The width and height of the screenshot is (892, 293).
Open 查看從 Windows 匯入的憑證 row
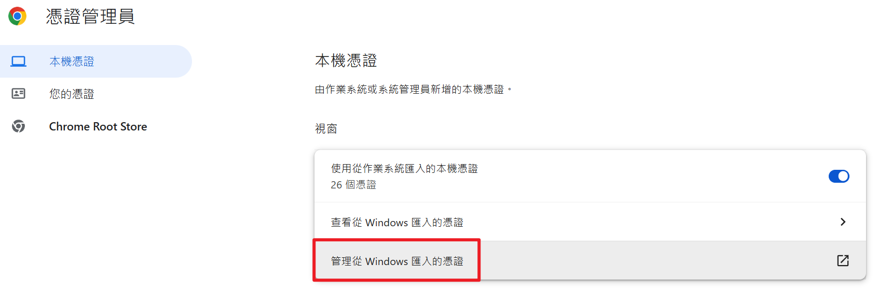[x=590, y=222]
